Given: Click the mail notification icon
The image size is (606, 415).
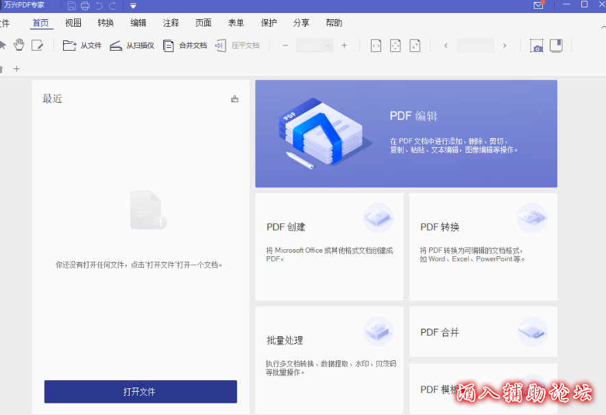Looking at the screenshot, I should coord(539,5).
